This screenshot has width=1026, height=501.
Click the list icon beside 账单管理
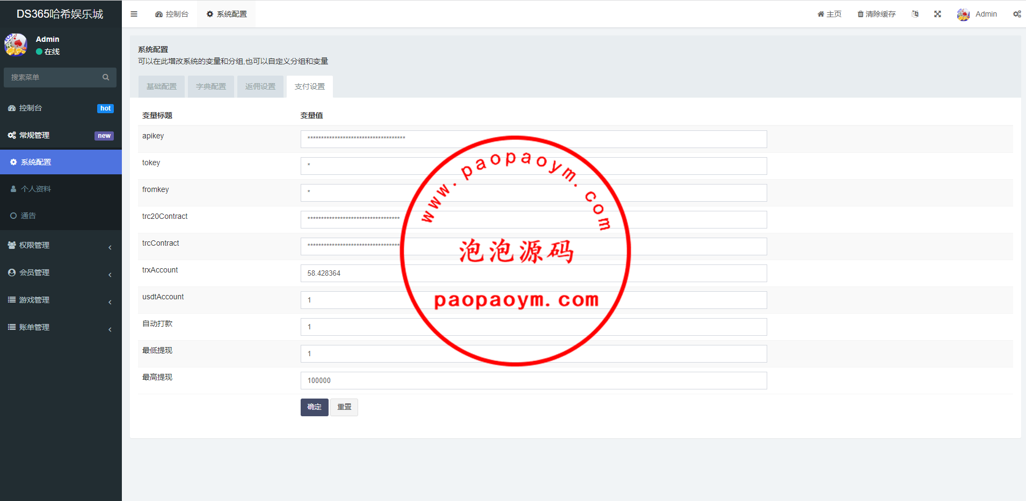12,327
